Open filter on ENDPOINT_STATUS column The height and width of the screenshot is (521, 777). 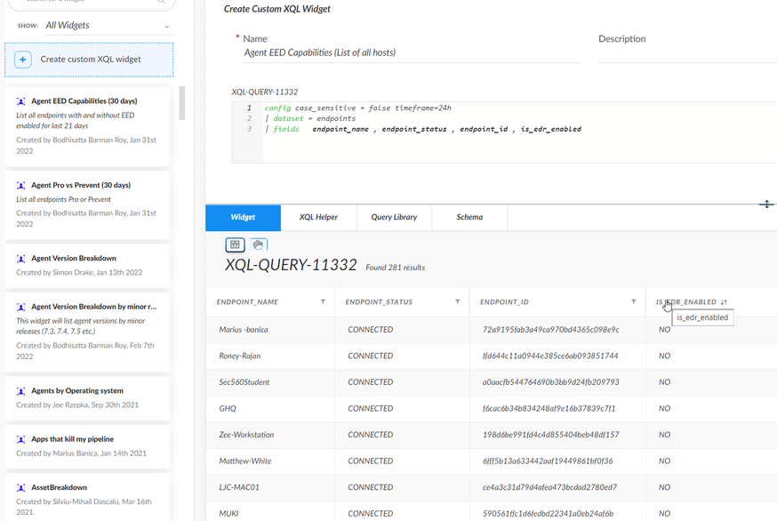[458, 302]
